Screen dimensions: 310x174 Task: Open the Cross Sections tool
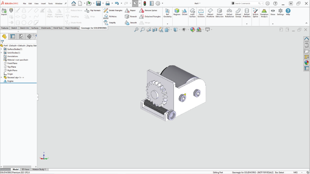201,12
